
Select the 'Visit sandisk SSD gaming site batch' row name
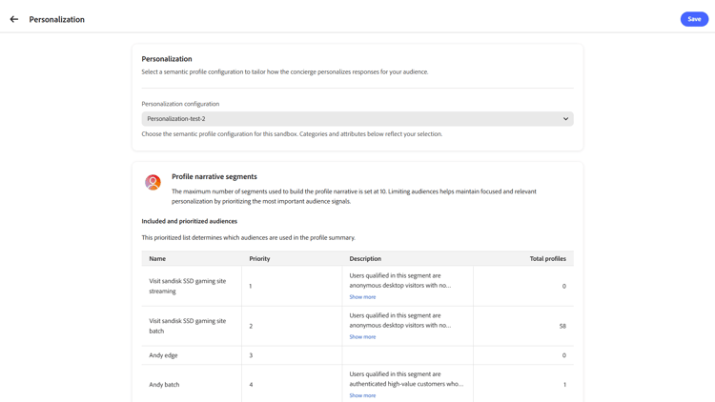pos(188,326)
